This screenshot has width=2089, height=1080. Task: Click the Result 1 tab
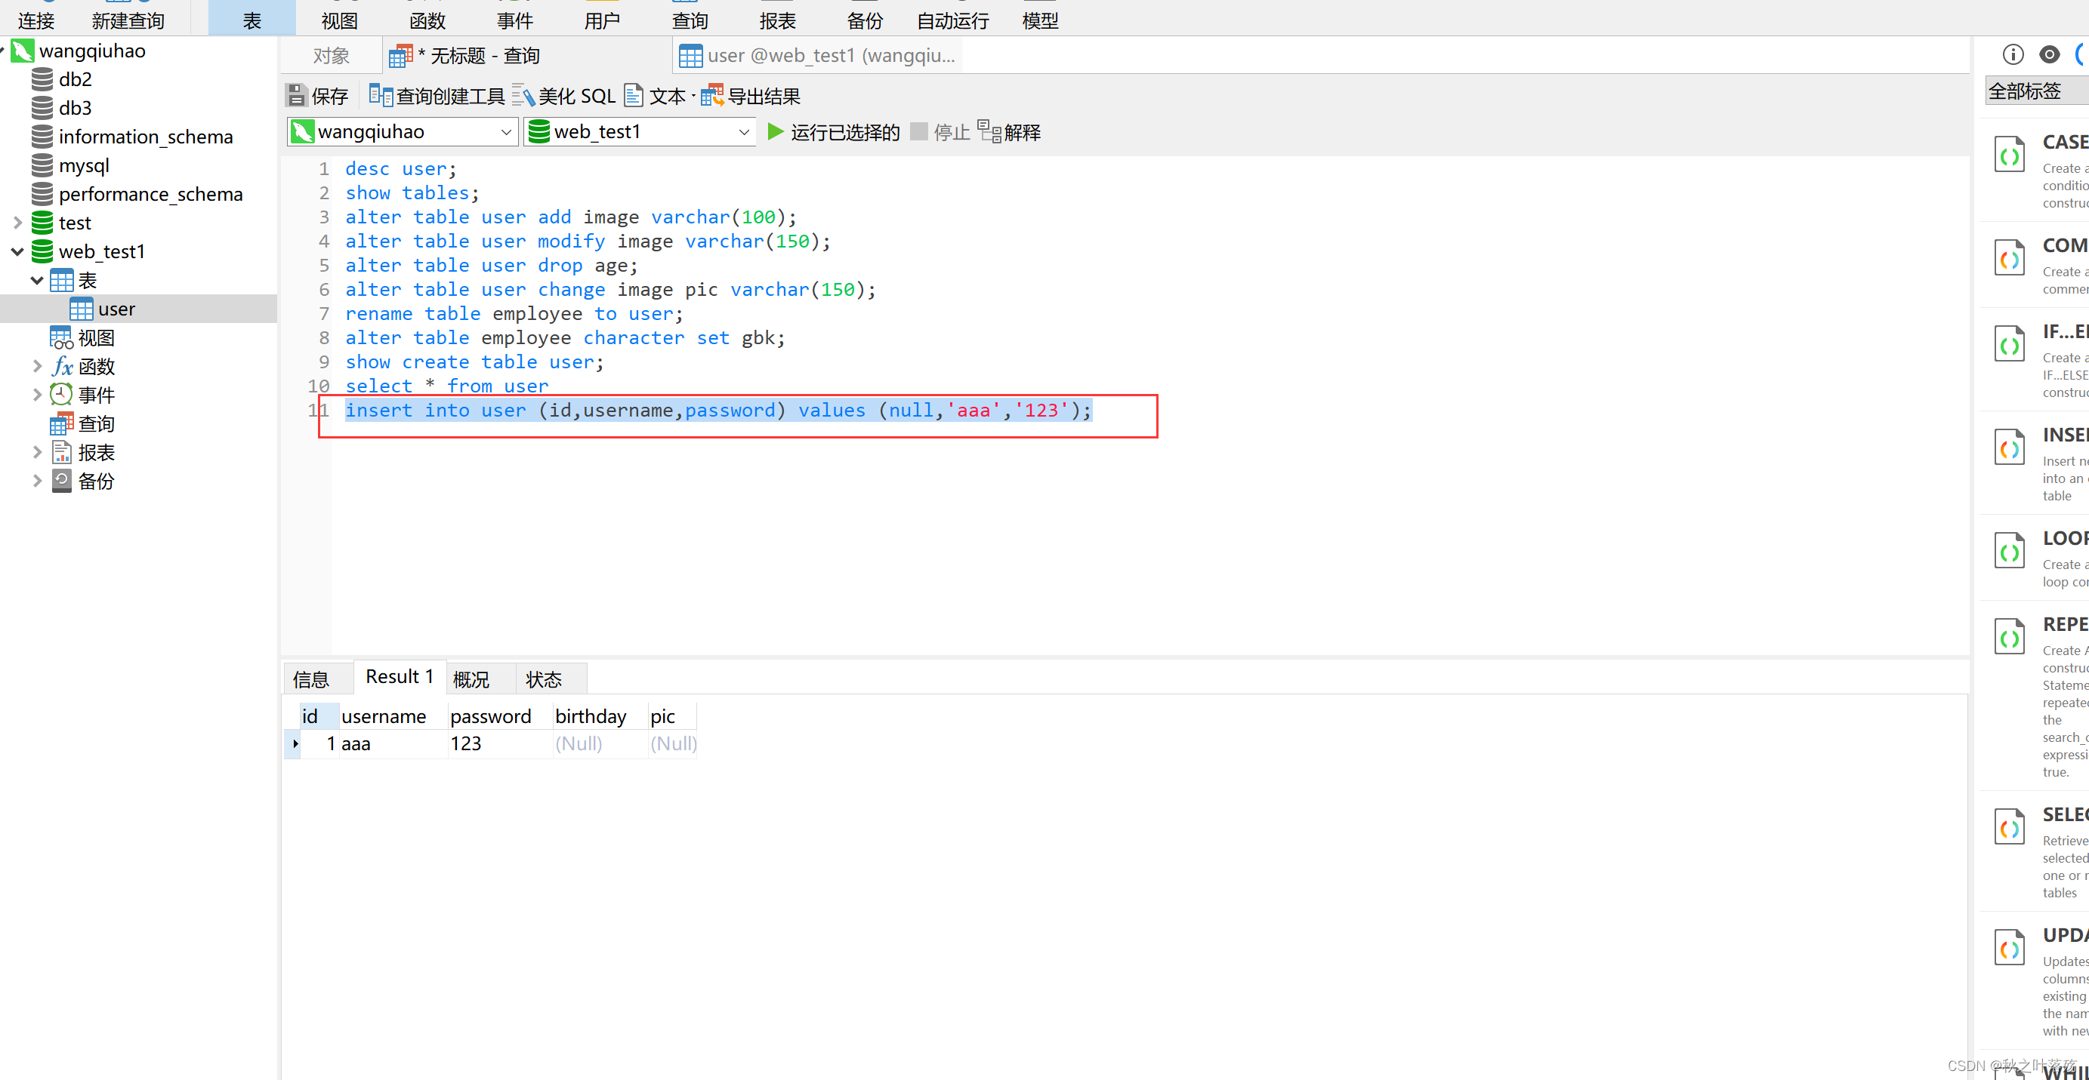(397, 675)
